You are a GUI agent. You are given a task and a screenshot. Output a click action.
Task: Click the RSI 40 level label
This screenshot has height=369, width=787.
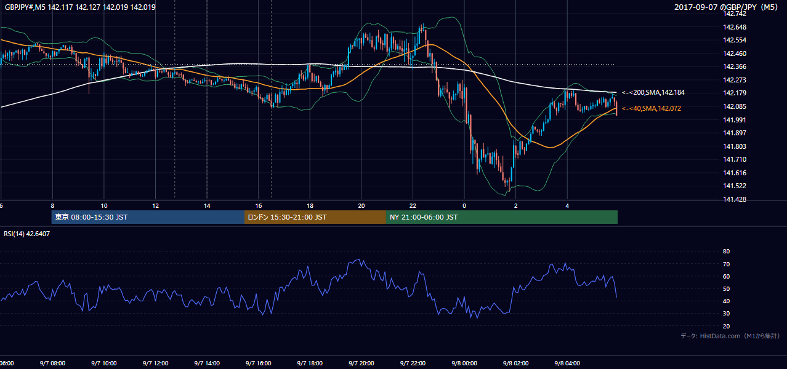click(726, 301)
